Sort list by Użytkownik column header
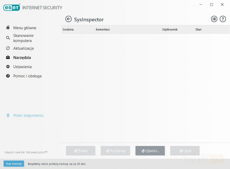Viewport: 230px width, 169px height. (170, 30)
